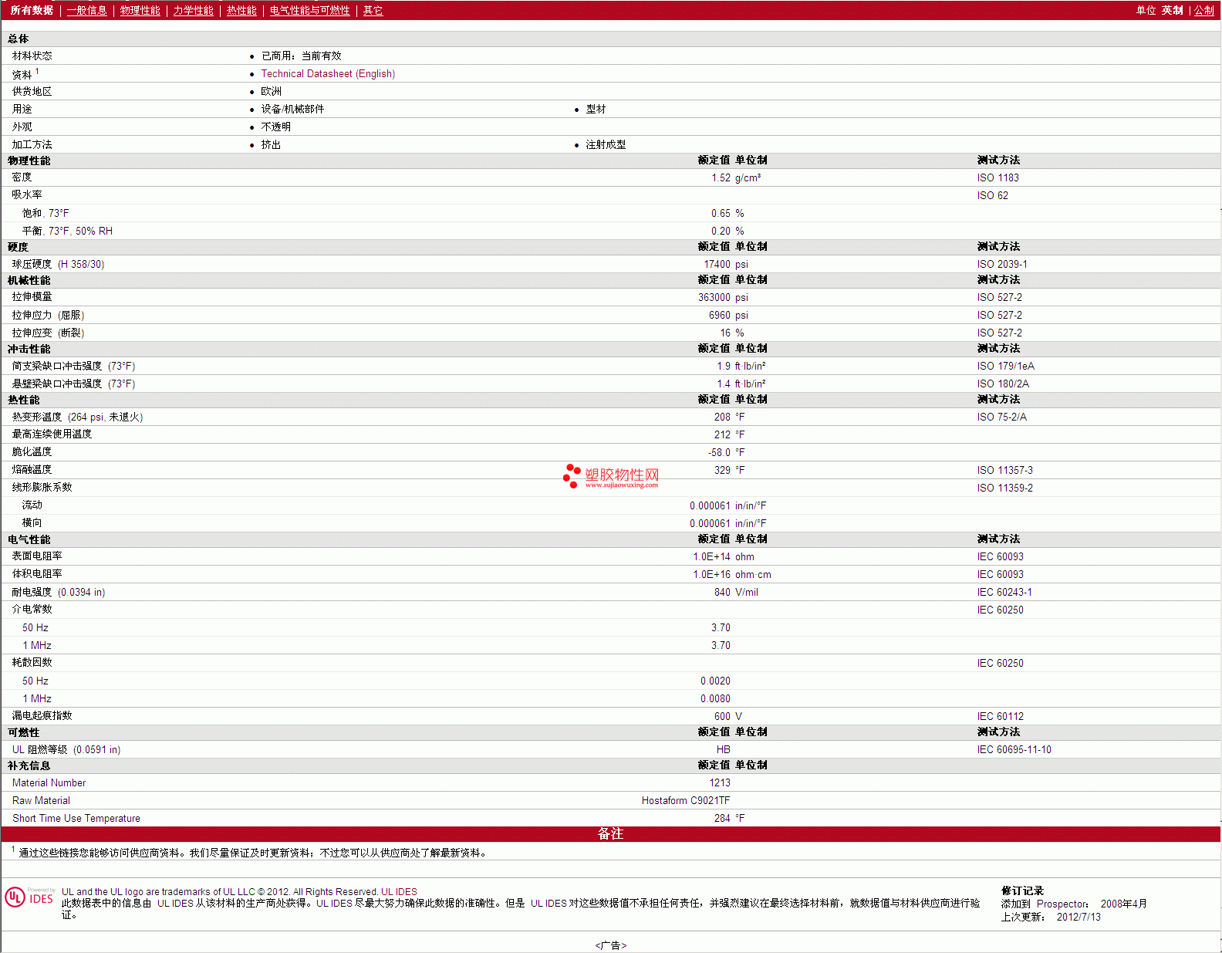Click the UL IDES logo in footer
Viewport: 1222px width, 953px height.
coord(29,897)
